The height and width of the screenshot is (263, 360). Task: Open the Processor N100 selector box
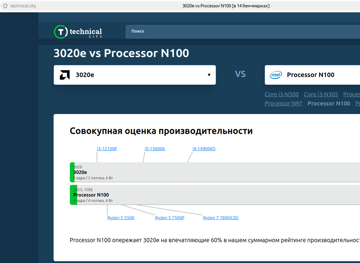pyautogui.click(x=312, y=75)
